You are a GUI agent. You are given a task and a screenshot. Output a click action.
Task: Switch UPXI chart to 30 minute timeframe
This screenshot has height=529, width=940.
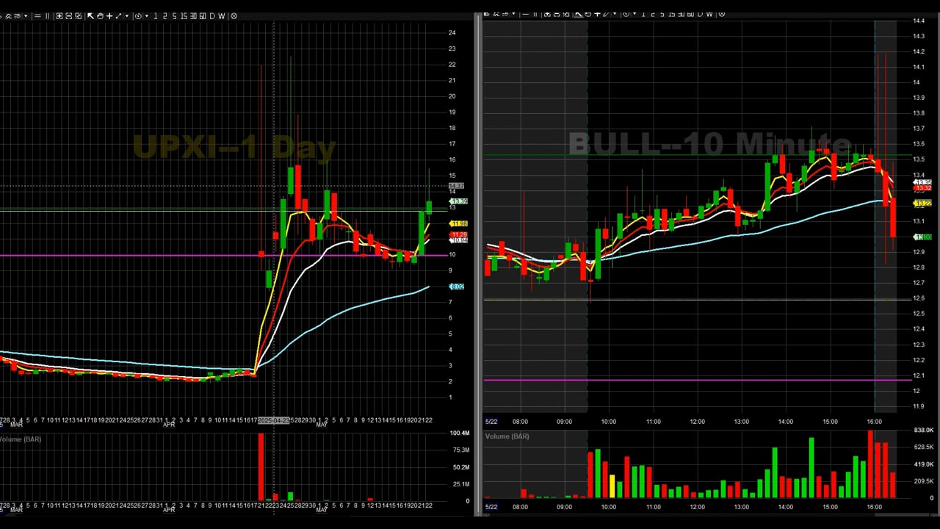click(x=193, y=16)
